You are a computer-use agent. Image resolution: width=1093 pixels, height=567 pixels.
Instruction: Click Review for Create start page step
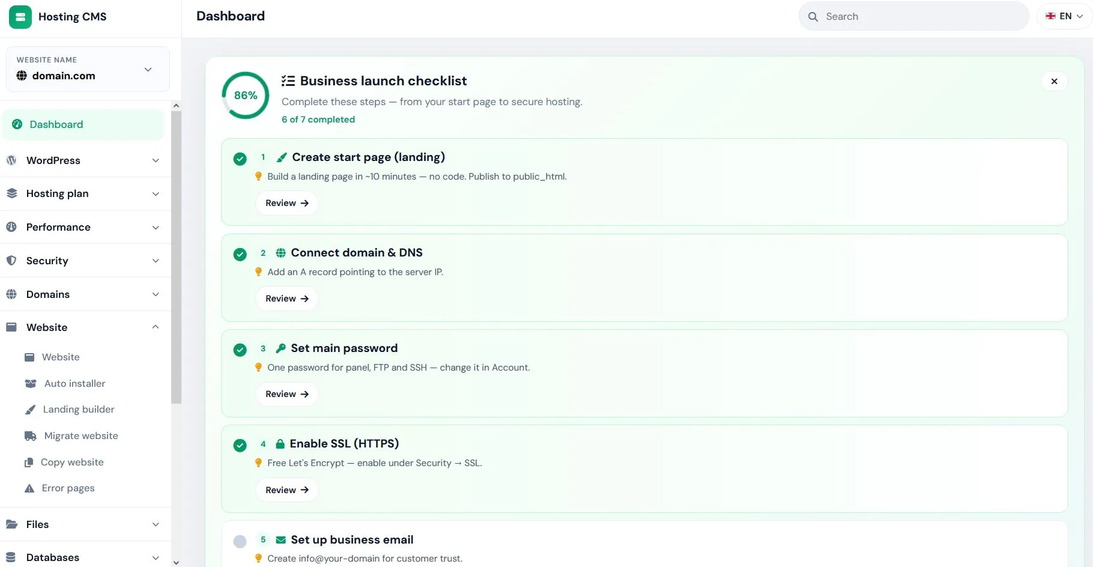[287, 203]
